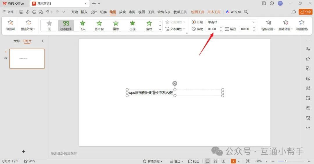Click the Undo arrow icon

[x=47, y=12]
